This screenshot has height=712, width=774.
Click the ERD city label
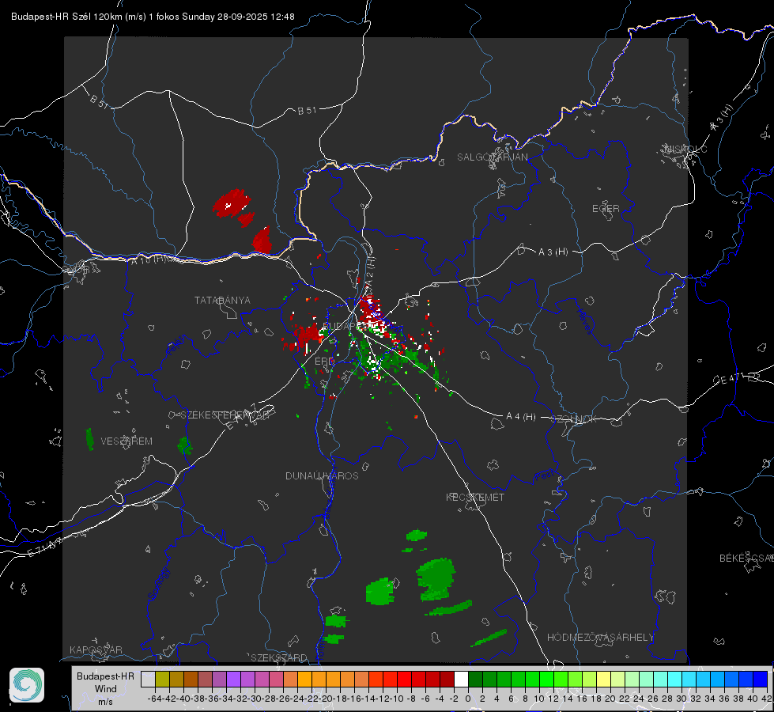[324, 362]
